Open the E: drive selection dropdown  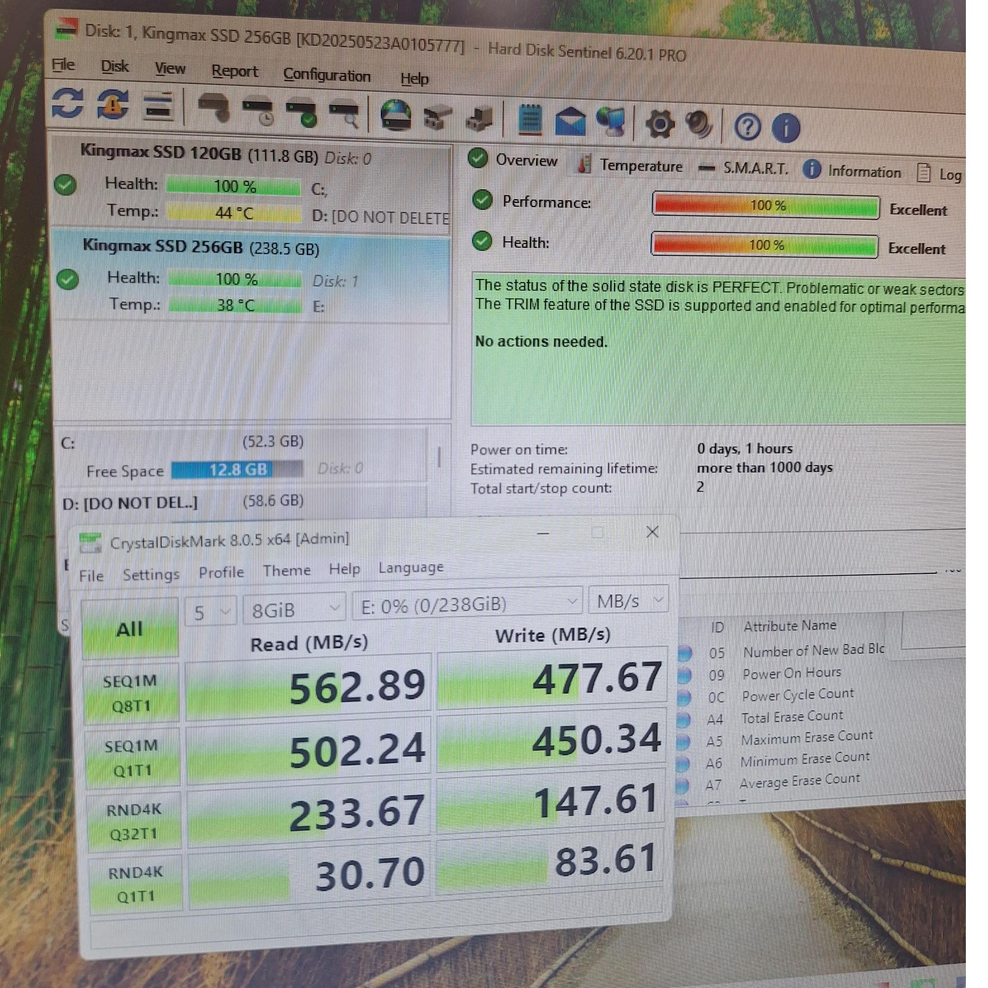[467, 604]
